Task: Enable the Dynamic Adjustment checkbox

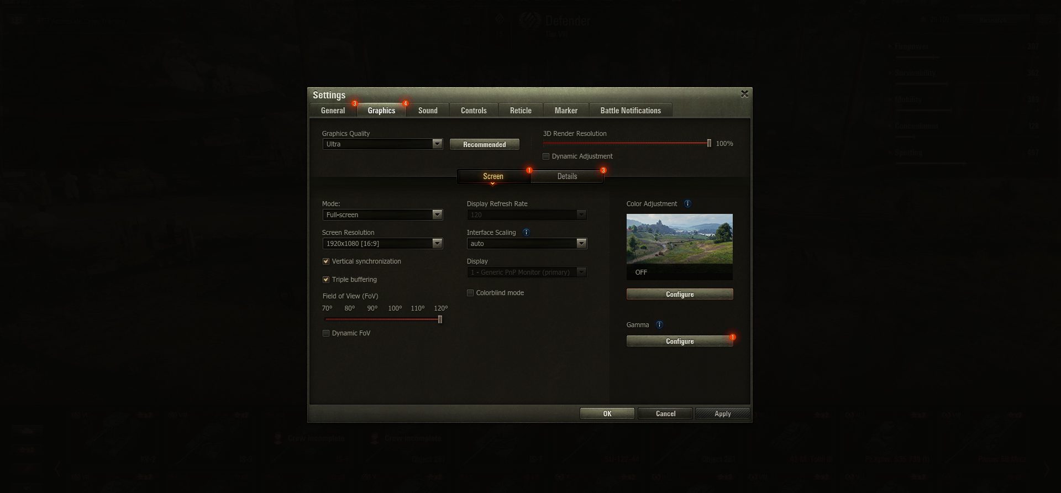Action: 546,156
